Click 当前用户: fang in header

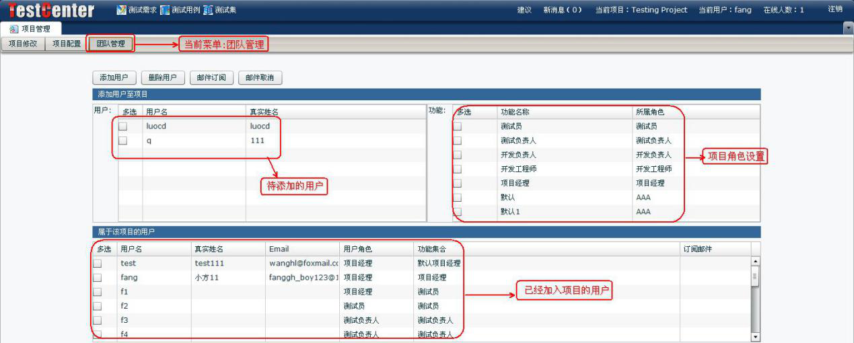point(725,10)
